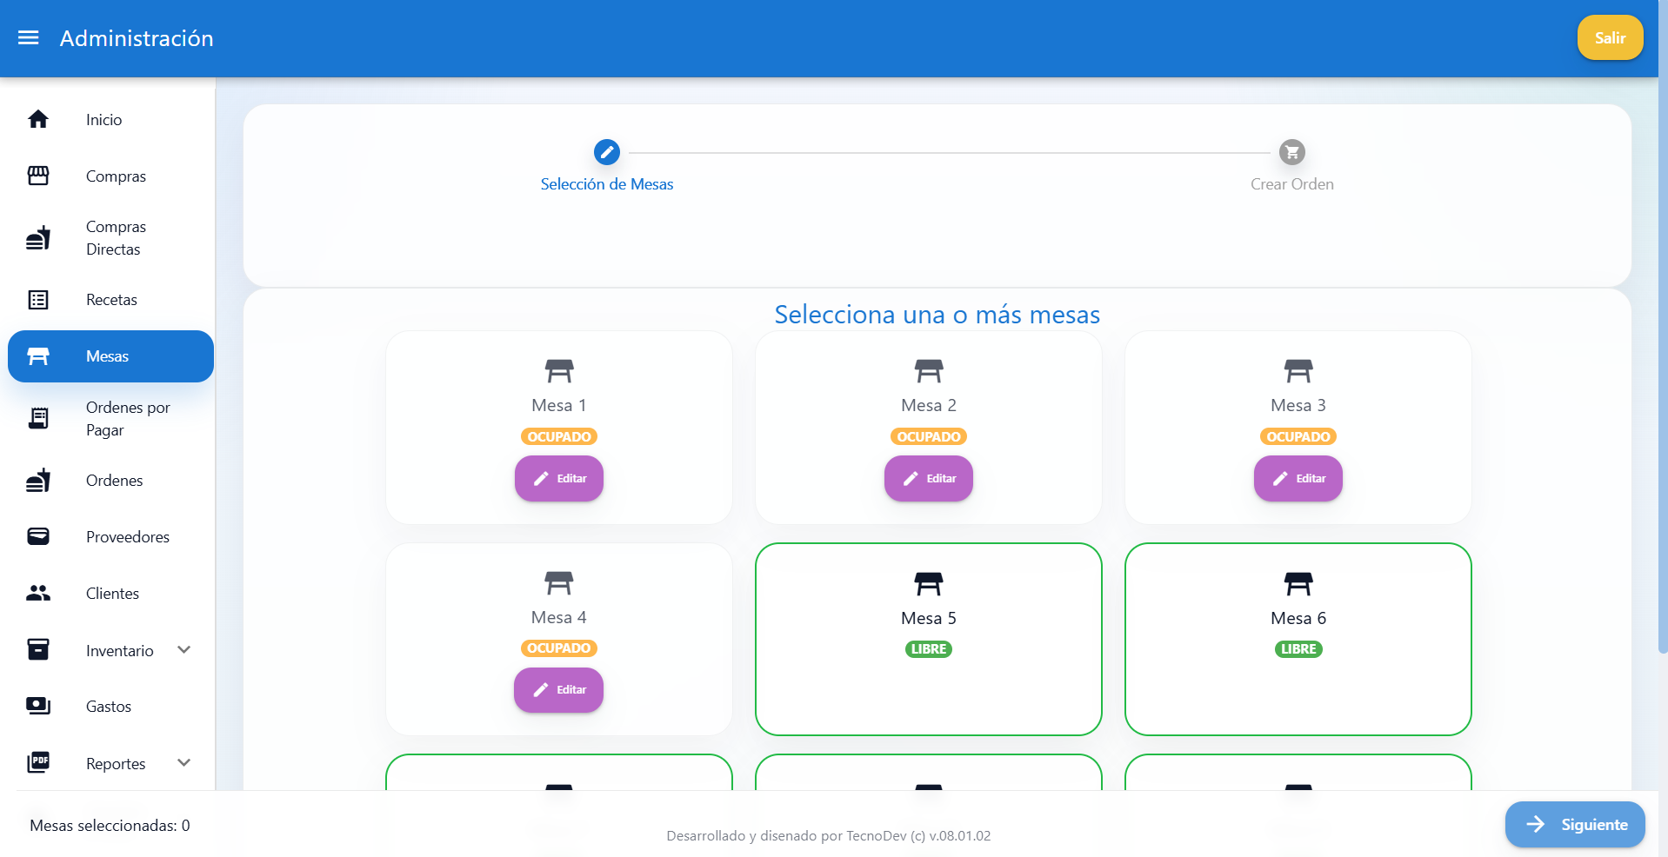
Task: Click the table icon on Mesa 1
Action: 559,371
